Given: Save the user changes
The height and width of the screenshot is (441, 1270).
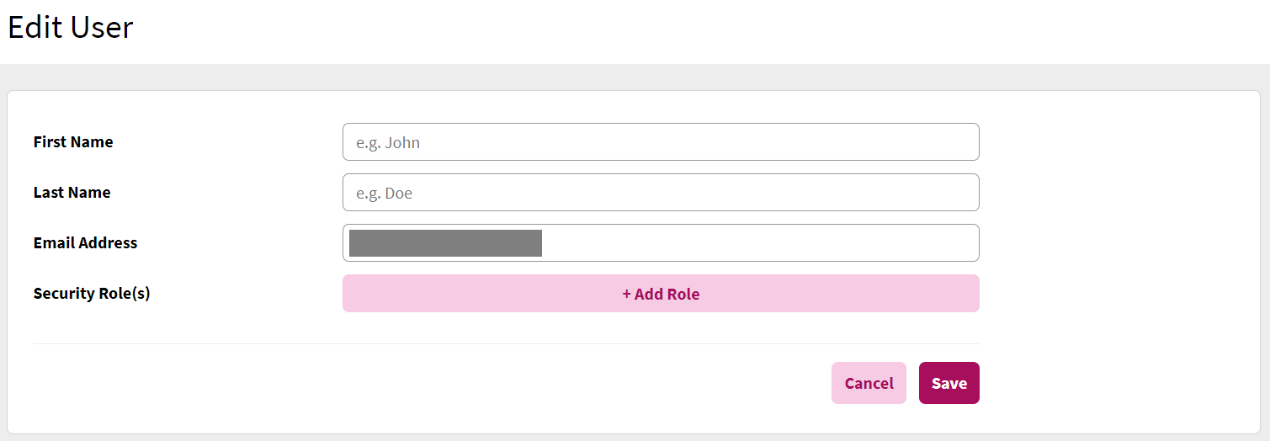Looking at the screenshot, I should pos(949,383).
